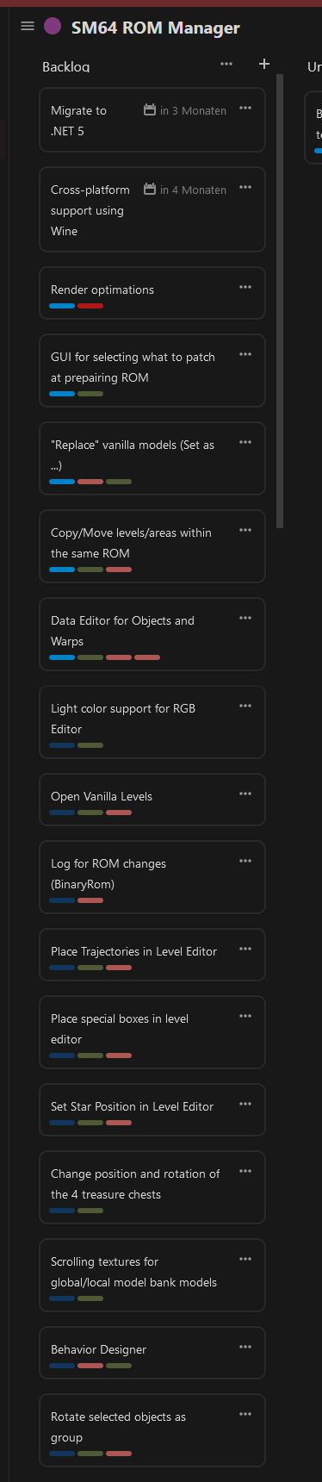Open three-dot menu on Behavior Designer card
322x1482 pixels.
coord(245,1348)
